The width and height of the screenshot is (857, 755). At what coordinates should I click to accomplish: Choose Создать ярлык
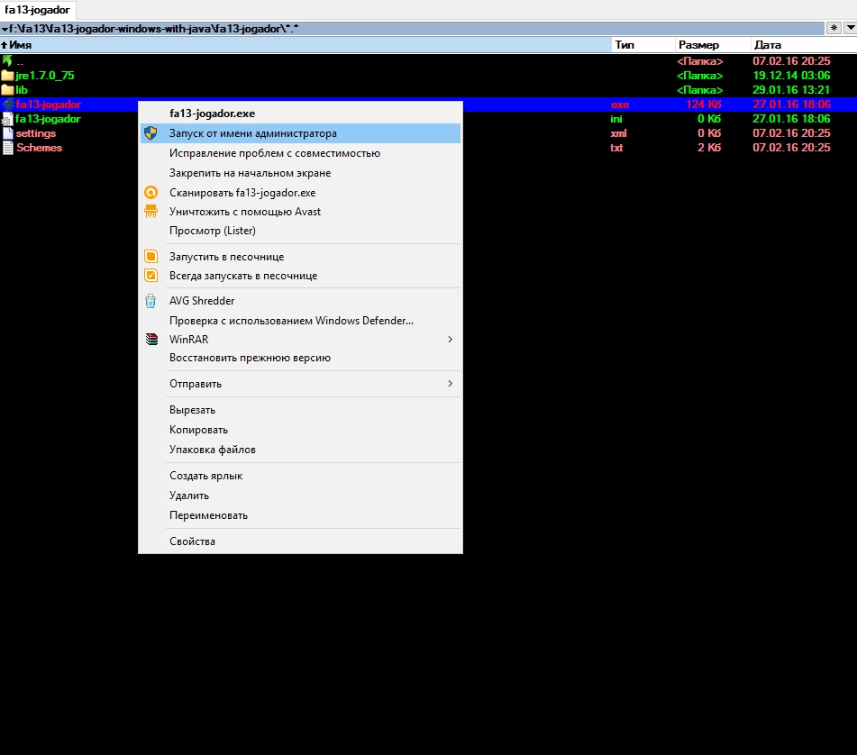(300, 476)
